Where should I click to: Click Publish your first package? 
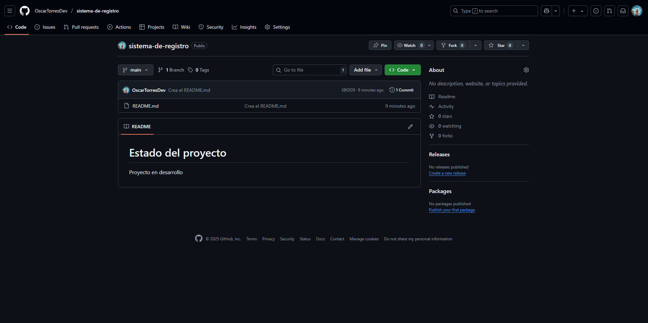point(452,210)
